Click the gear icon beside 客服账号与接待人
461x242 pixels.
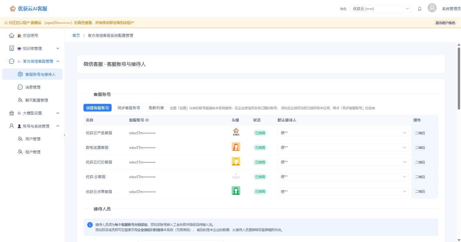(20, 74)
